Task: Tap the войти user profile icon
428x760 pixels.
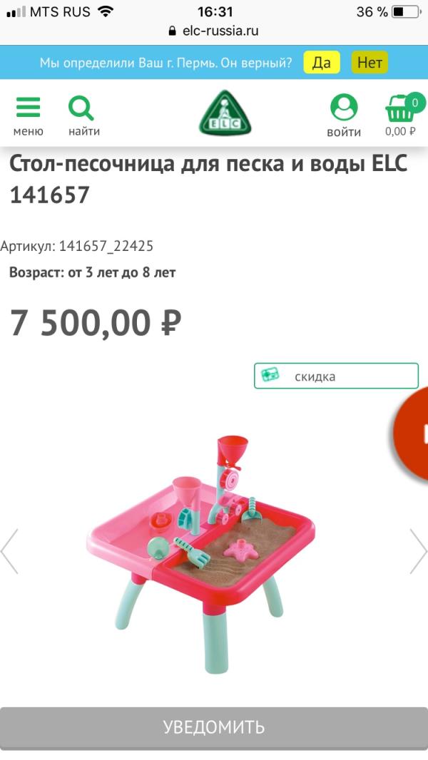Action: point(344,107)
